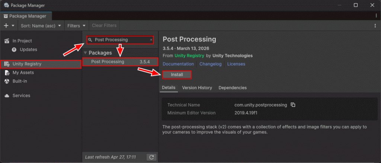The image size is (381, 163).
Task: Clear the search field text
Action: point(151,40)
